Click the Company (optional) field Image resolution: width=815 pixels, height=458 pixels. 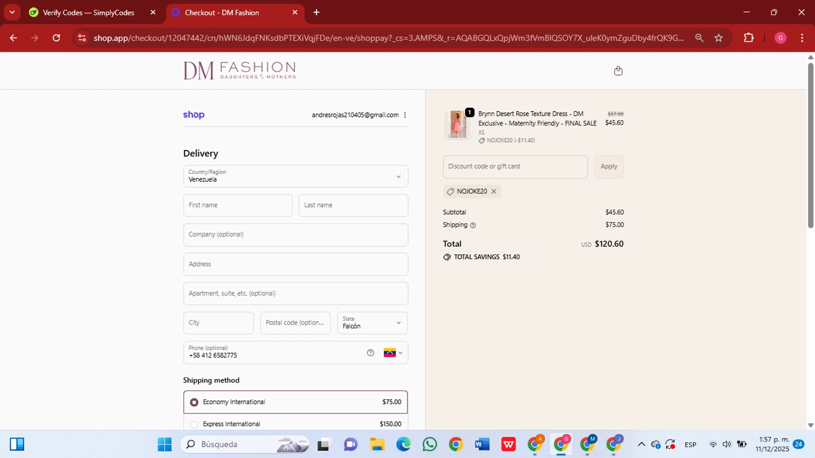pyautogui.click(x=296, y=235)
